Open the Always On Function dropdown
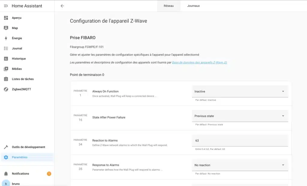This screenshot has height=186, width=307. [240, 91]
